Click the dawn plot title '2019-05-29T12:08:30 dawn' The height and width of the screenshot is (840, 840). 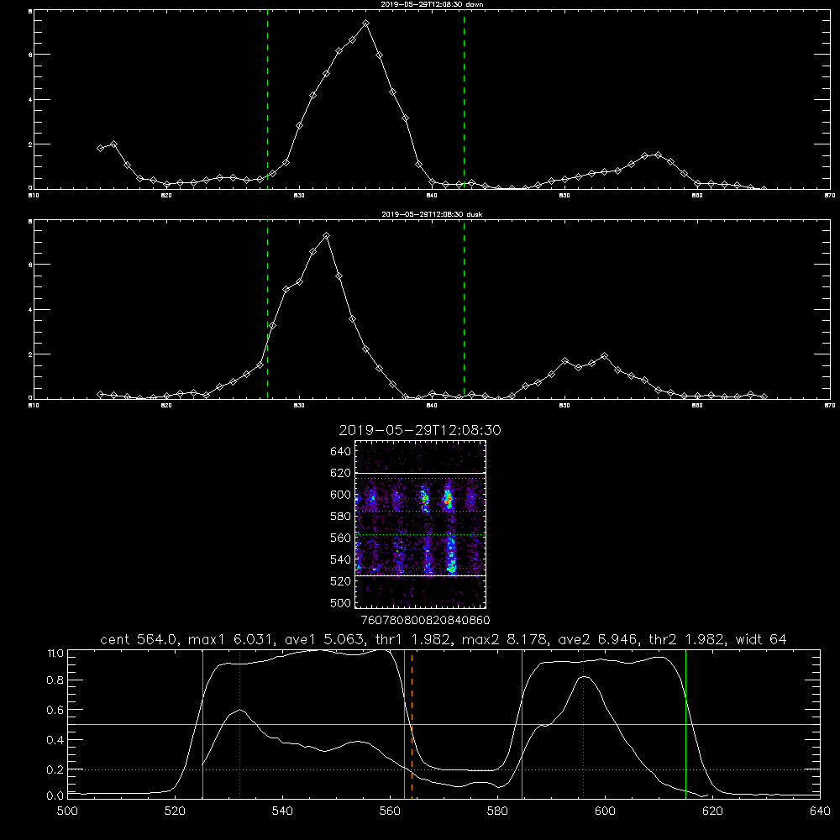pyautogui.click(x=432, y=4)
